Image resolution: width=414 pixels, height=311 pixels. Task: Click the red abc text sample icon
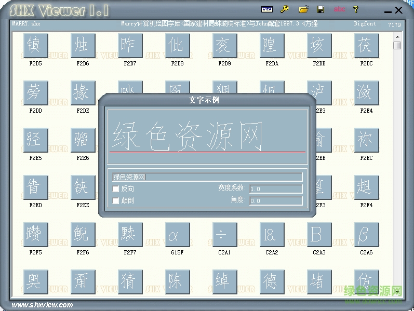[339, 9]
